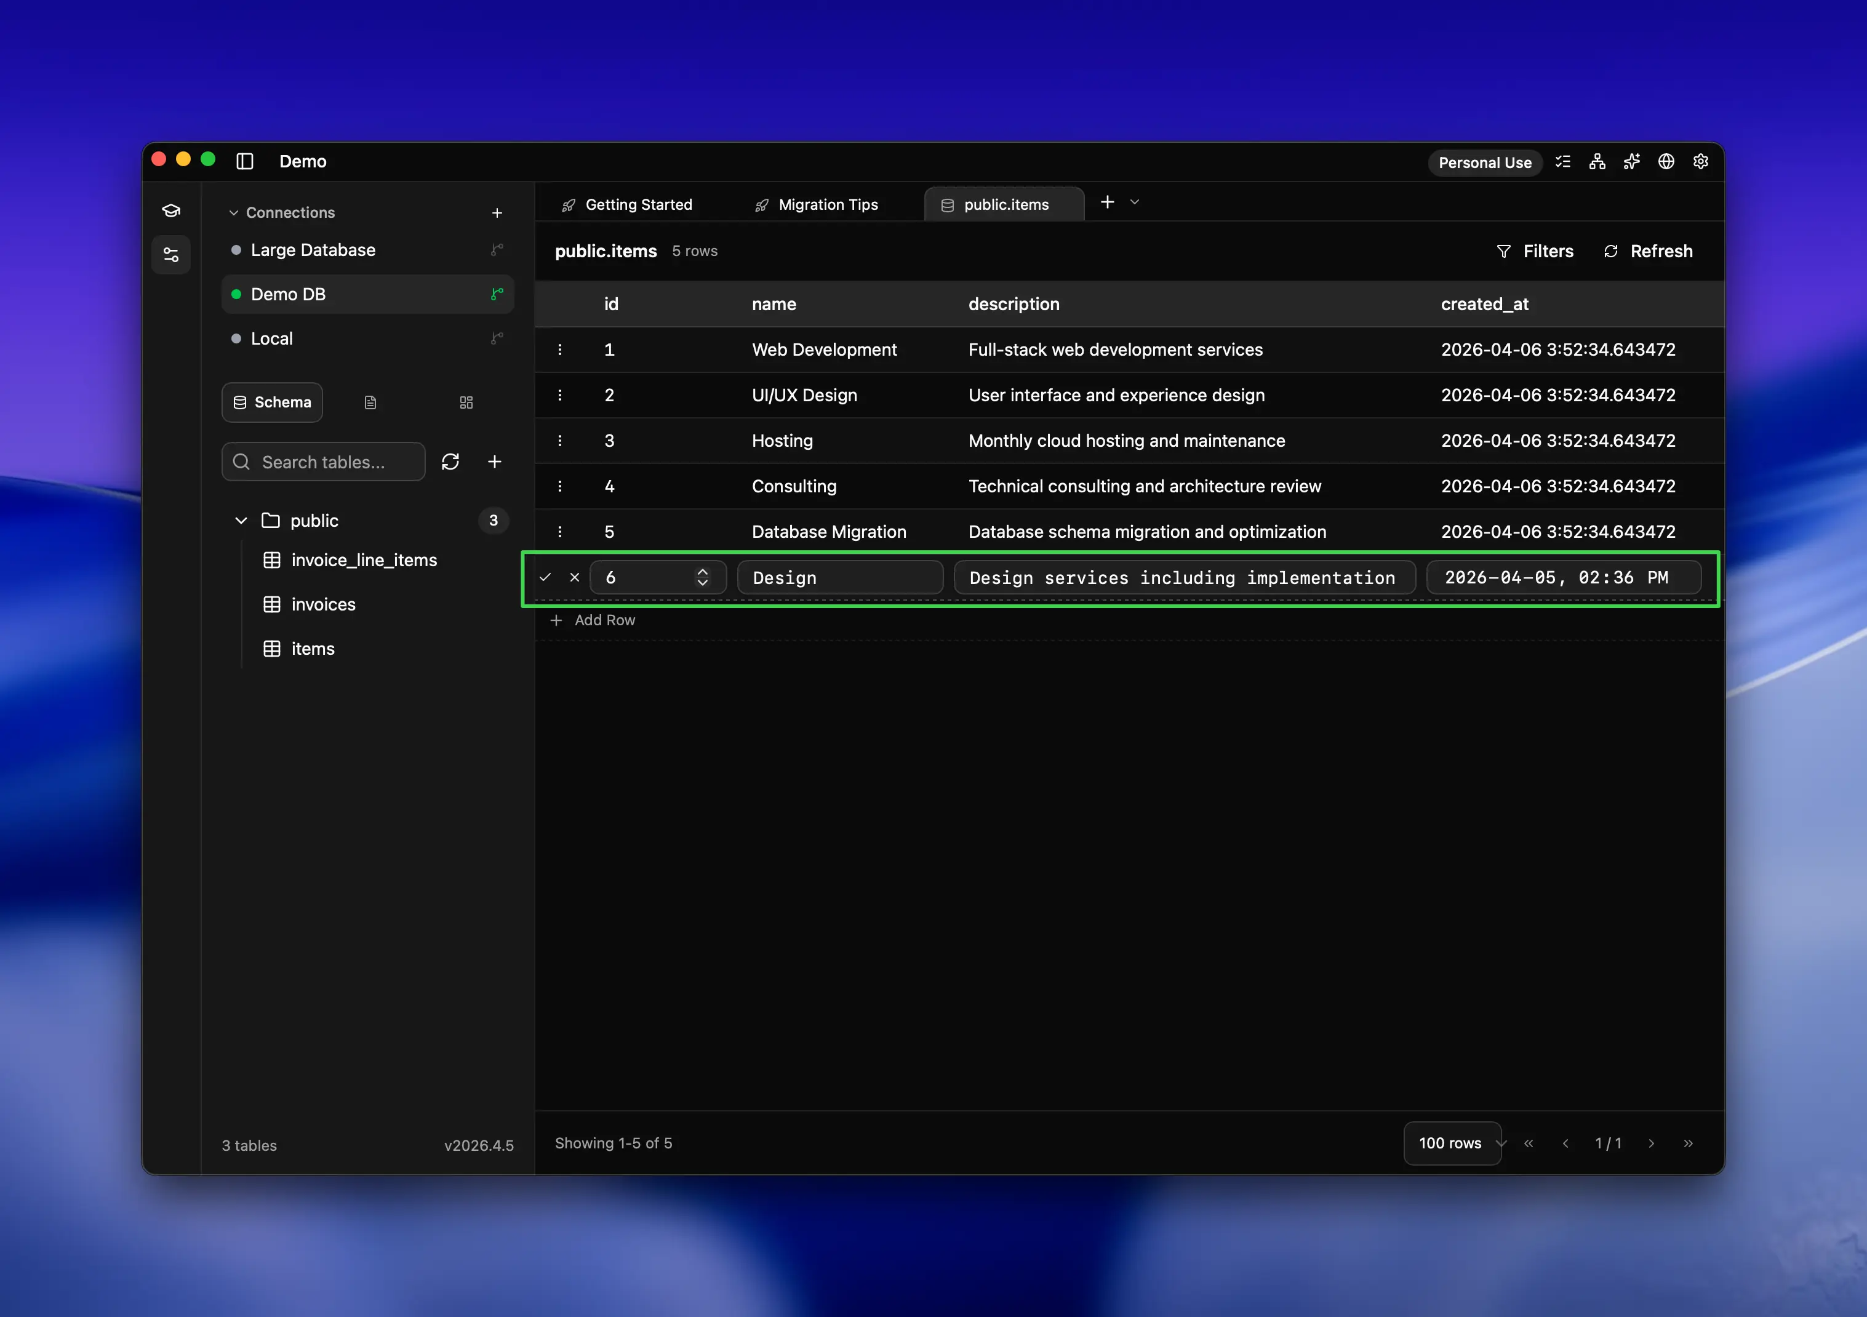
Task: Open the schema diagram icon in the title bar
Action: (x=1597, y=162)
